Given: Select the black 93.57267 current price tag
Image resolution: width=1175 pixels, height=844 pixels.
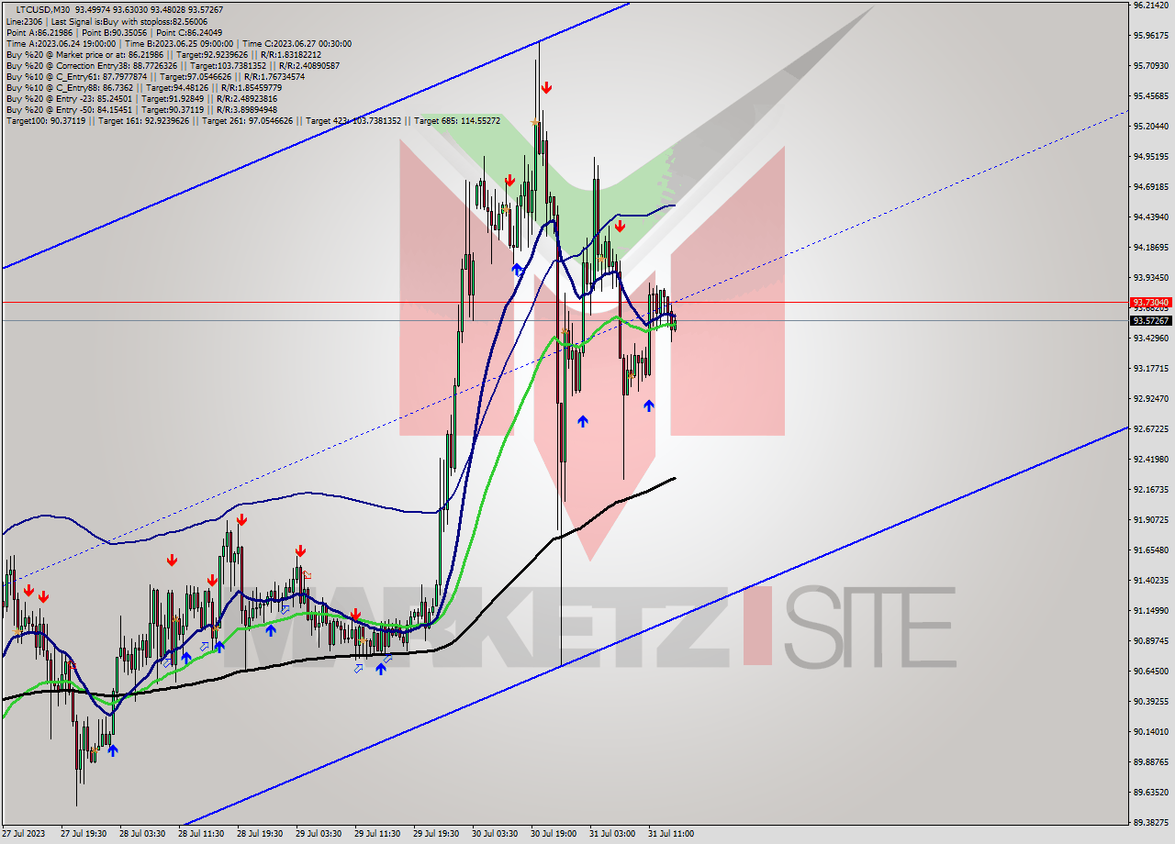Looking at the screenshot, I should pyautogui.click(x=1150, y=320).
